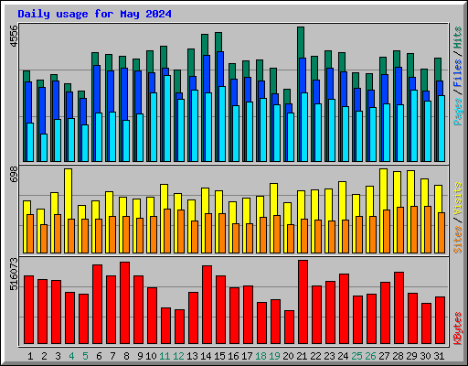
Task: Click day label 30 on x-axis
Action: 425,356
